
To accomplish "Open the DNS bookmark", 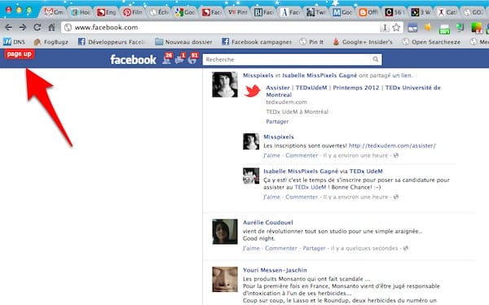I will [15, 41].
